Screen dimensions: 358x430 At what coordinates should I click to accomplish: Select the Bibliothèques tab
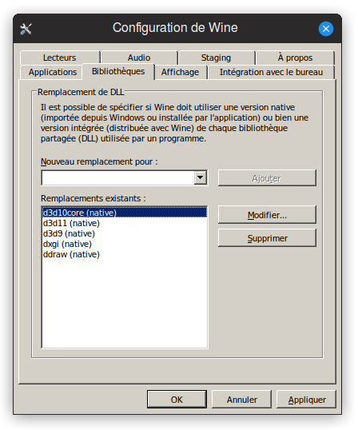[118, 71]
